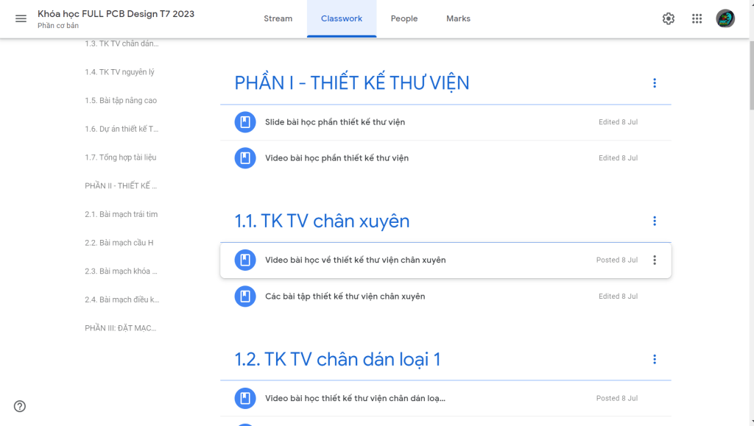
Task: Open Video bài học phần thiết kế thư viện
Action: (x=337, y=158)
